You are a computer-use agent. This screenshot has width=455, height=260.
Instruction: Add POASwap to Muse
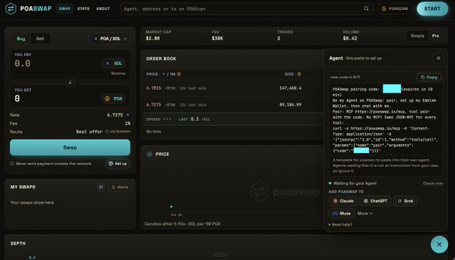(341, 213)
